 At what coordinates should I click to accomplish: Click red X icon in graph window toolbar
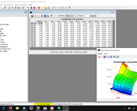99,57
